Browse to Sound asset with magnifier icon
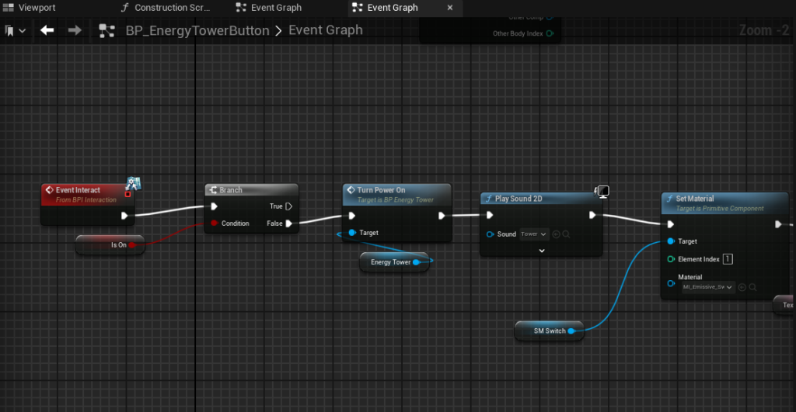Viewport: 796px width, 412px height. coord(567,234)
